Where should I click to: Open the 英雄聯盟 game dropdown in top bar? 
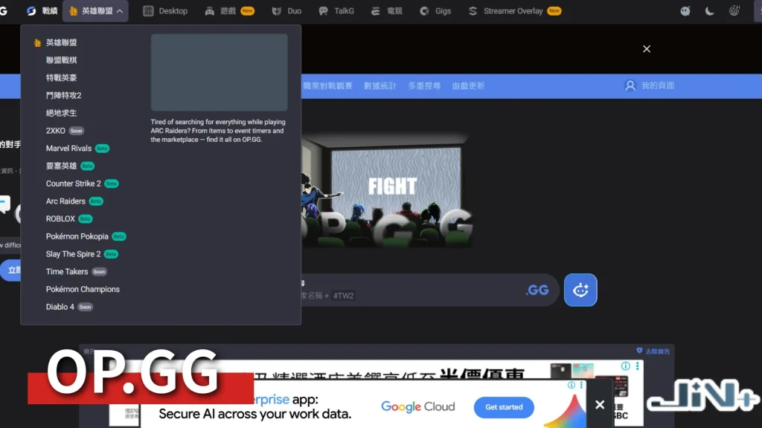coord(95,10)
